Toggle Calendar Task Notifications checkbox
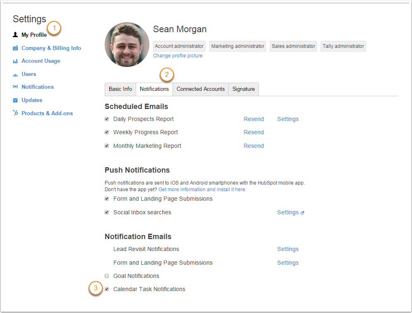412x313 pixels. (107, 289)
